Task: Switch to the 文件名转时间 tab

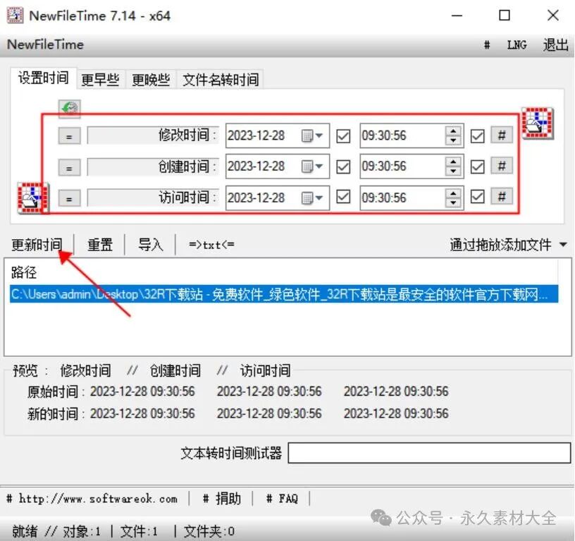Action: pyautogui.click(x=221, y=79)
